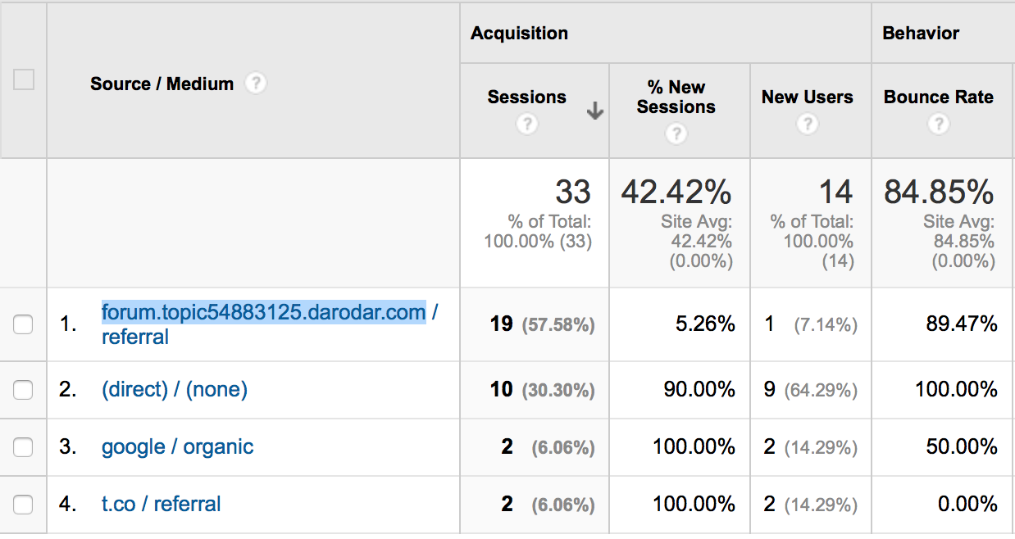Open the (direct) / (none) source link

(x=174, y=389)
